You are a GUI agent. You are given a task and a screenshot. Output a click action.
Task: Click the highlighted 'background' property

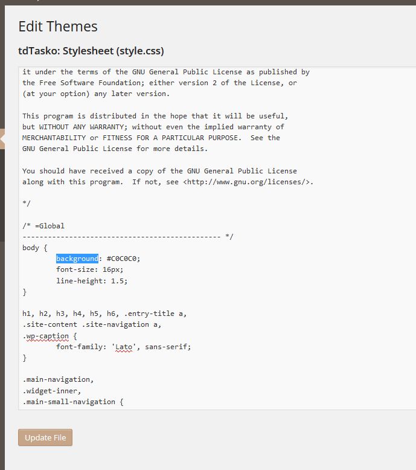click(77, 259)
